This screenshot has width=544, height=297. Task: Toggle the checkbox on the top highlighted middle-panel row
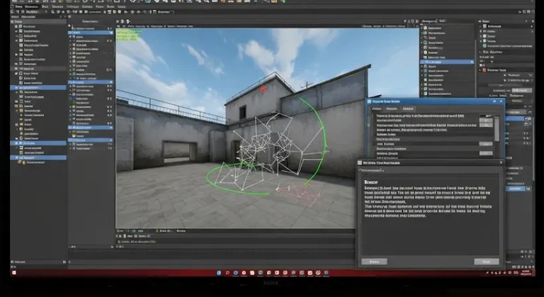pos(72,32)
